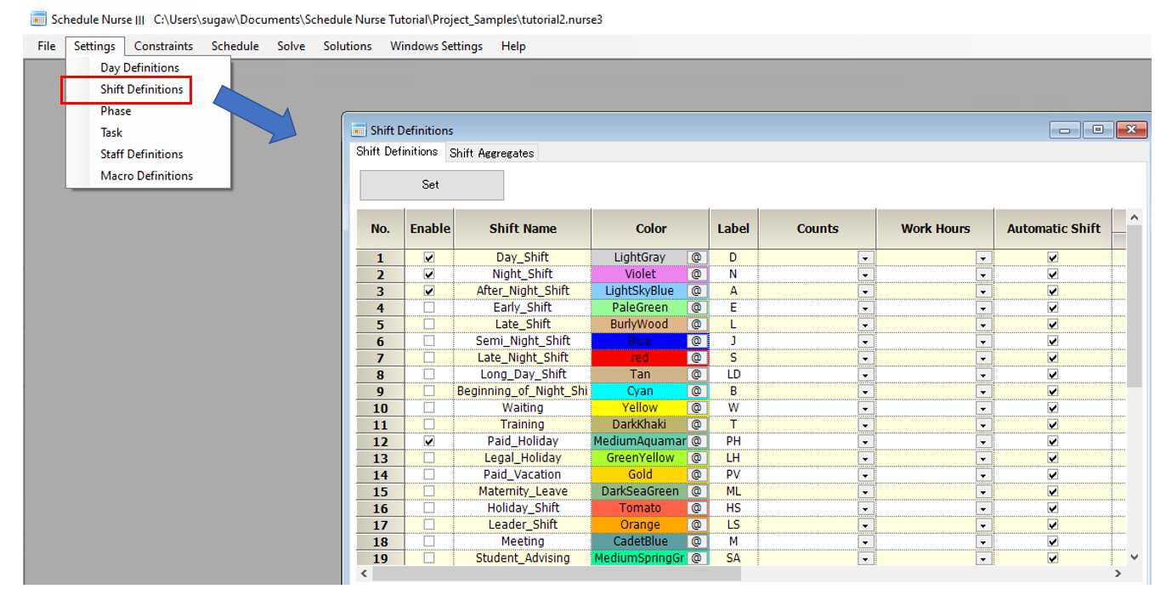Screen dimensions: 1155x589
Task: Click the @ icon beside the Tomato color
Action: click(697, 508)
